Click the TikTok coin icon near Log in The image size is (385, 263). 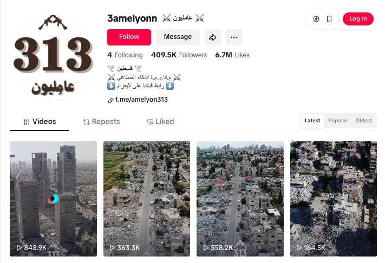(316, 19)
